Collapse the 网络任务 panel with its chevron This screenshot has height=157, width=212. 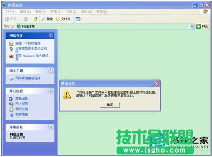(x=51, y=35)
